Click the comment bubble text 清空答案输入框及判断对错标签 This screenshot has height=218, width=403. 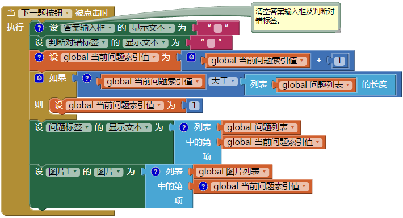[x=295, y=16]
